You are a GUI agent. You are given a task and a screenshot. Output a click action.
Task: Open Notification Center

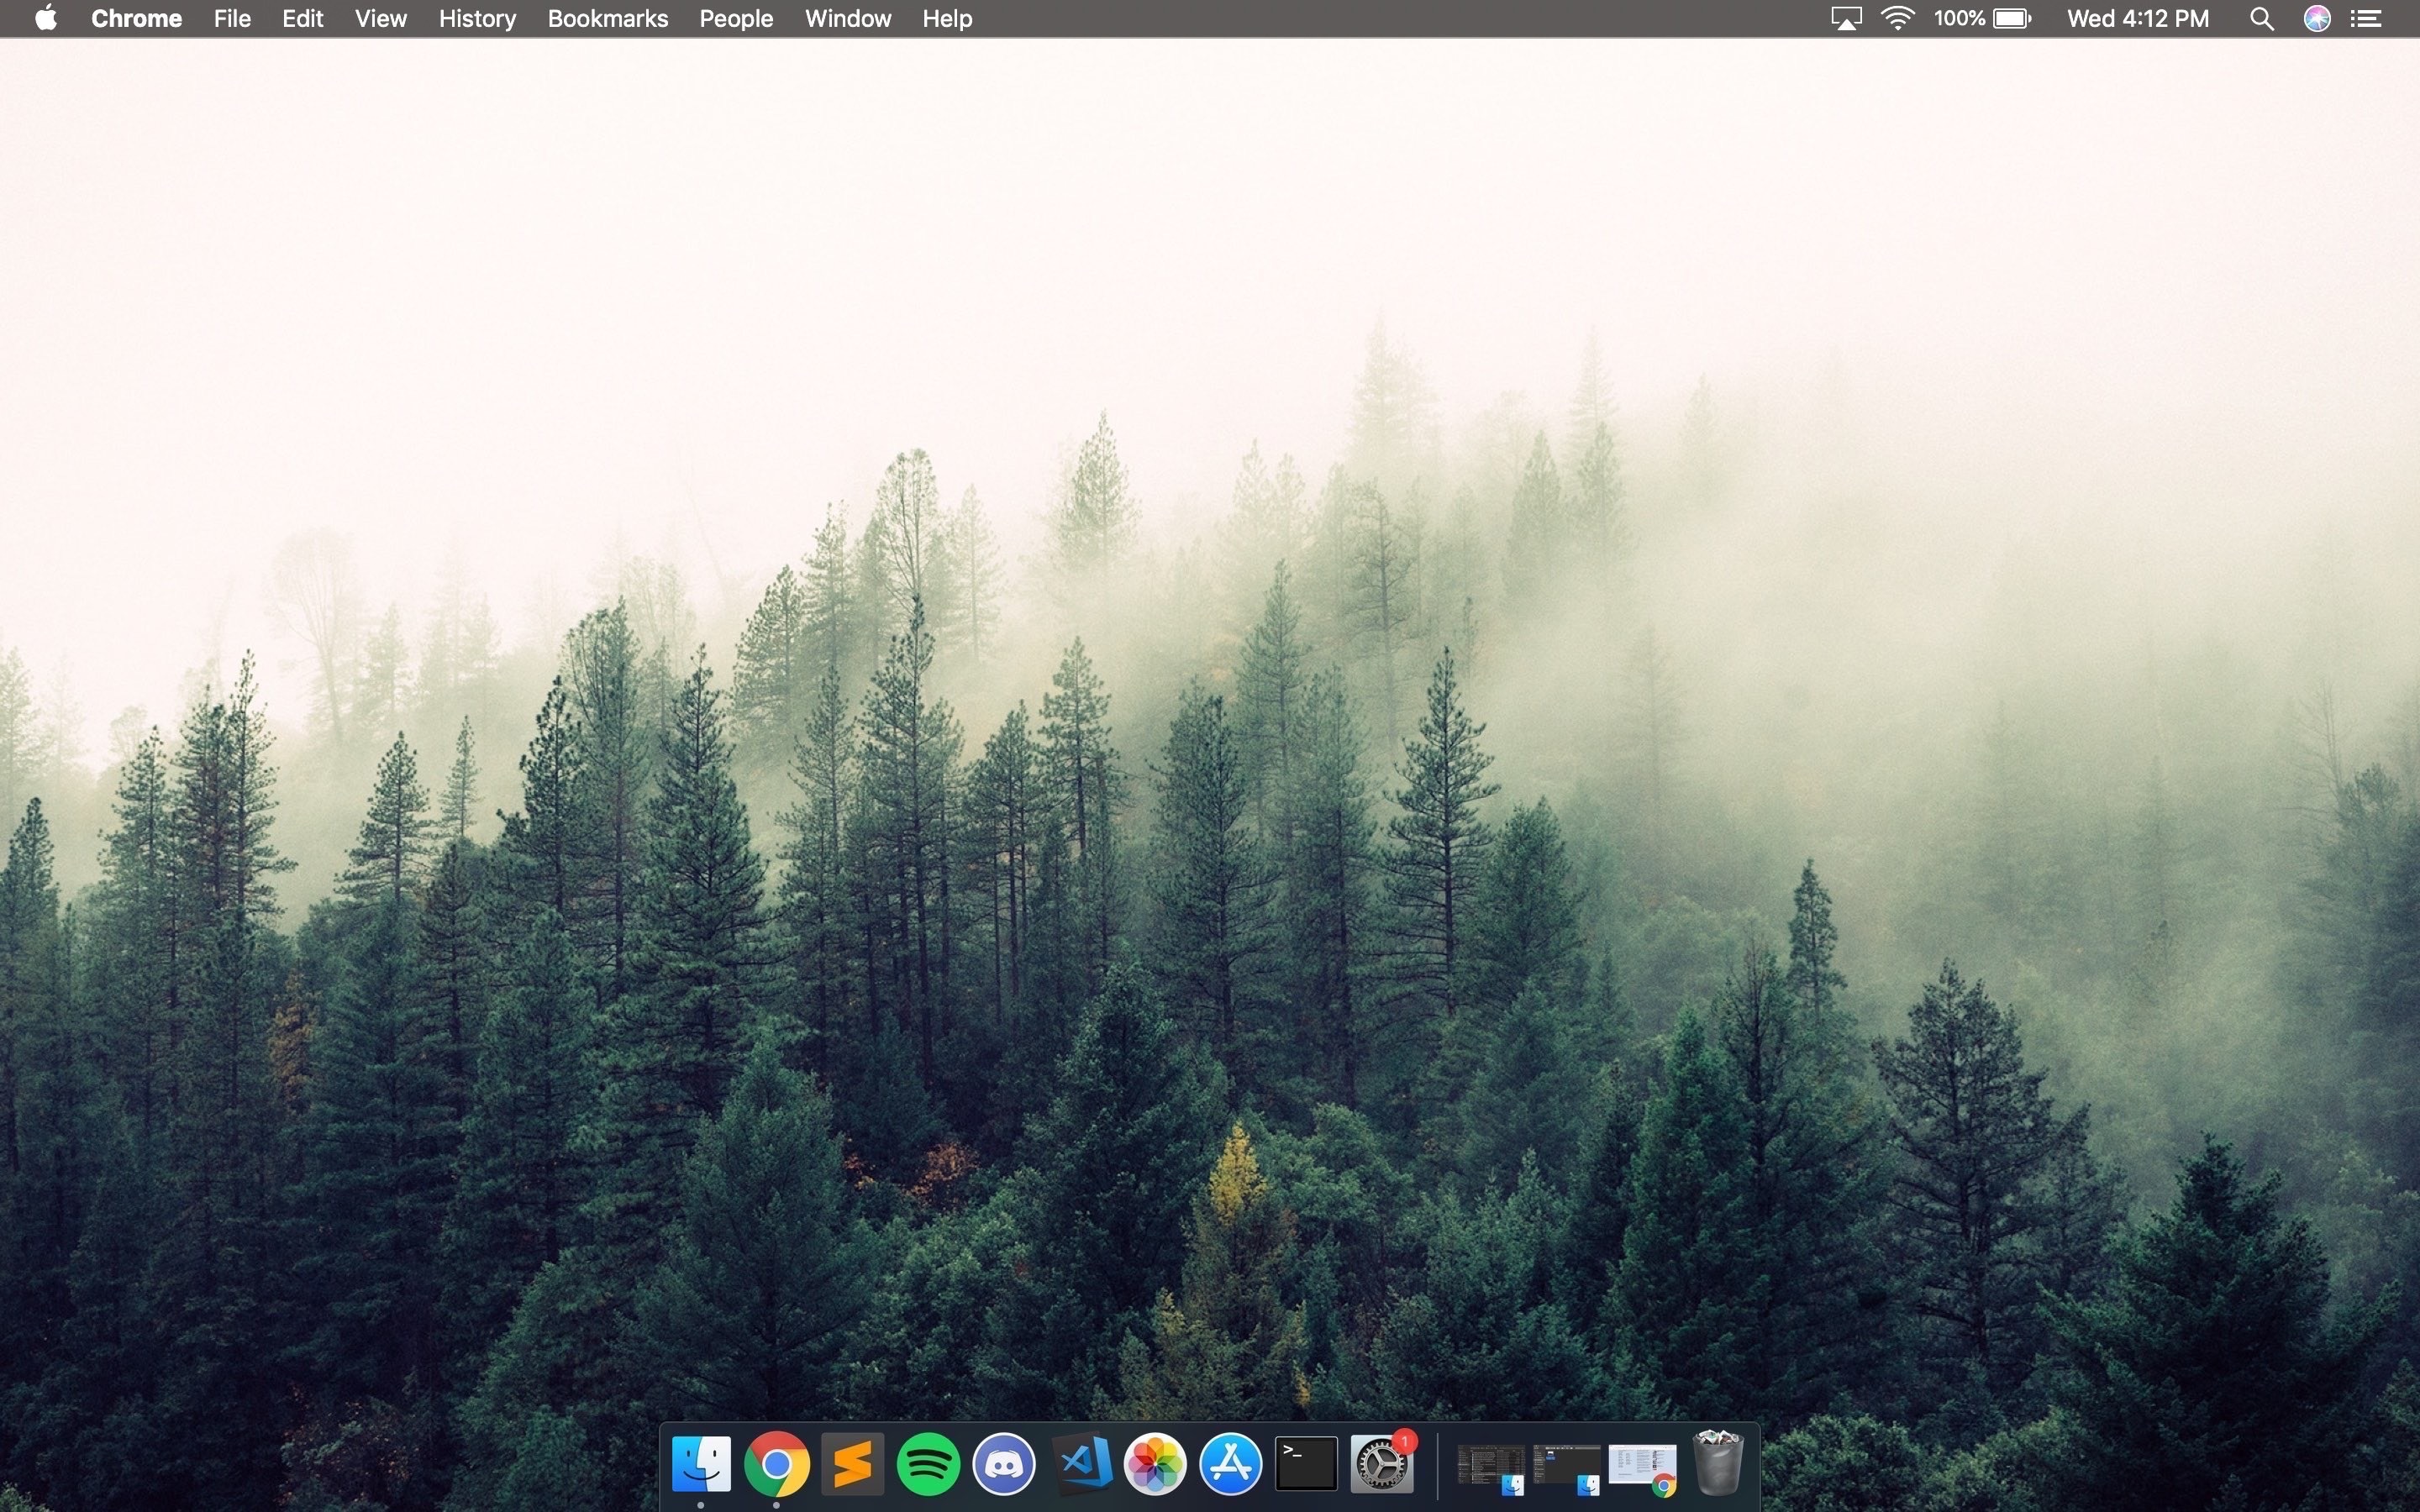coord(2366,18)
